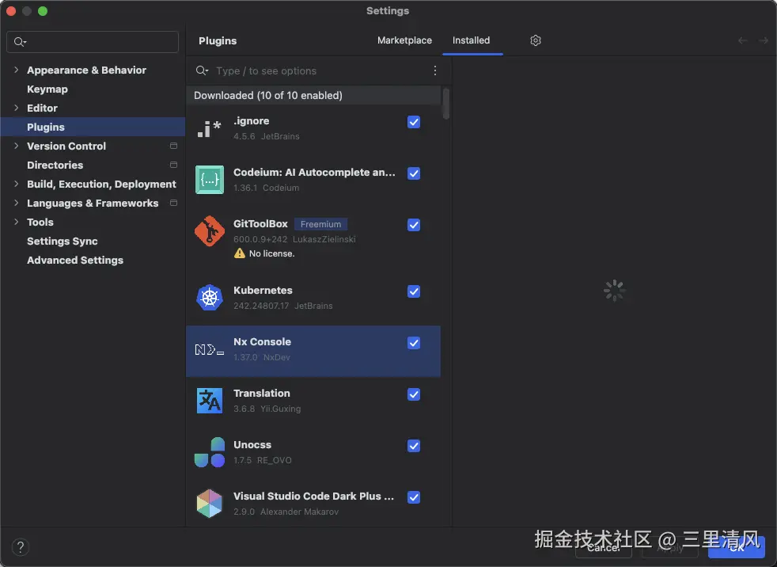Click the .ignore plugin icon
This screenshot has width=777, height=567.
[209, 128]
